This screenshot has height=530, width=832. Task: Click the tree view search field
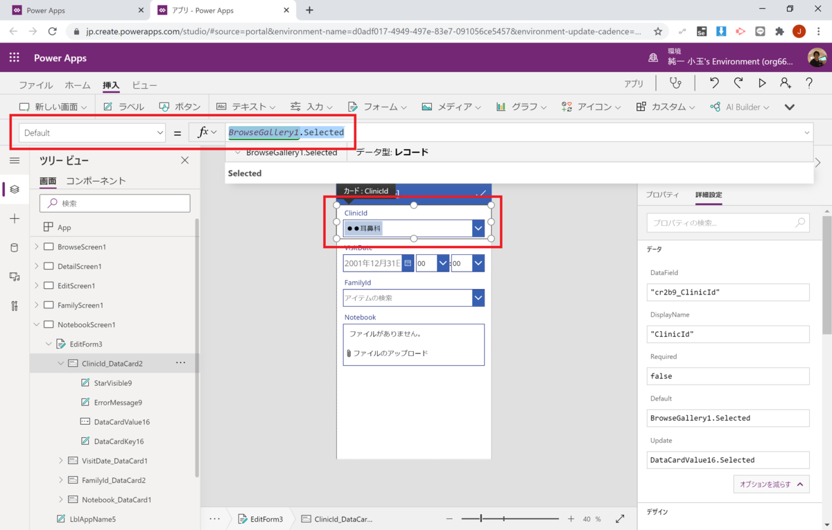[x=114, y=203]
